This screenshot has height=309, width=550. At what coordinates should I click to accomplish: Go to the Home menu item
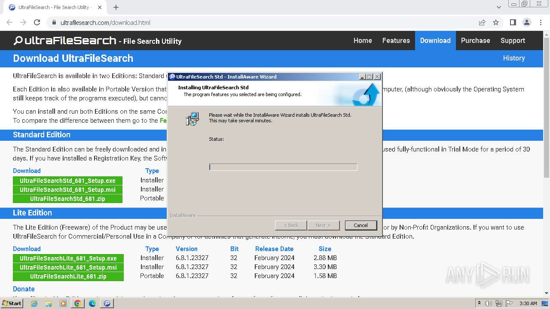pos(363,40)
